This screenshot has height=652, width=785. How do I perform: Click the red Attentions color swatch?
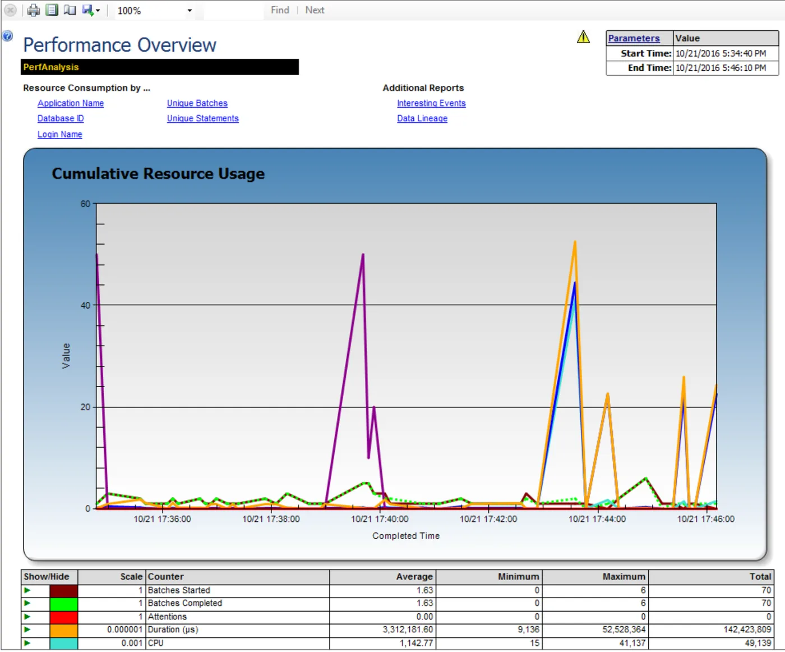pyautogui.click(x=63, y=617)
